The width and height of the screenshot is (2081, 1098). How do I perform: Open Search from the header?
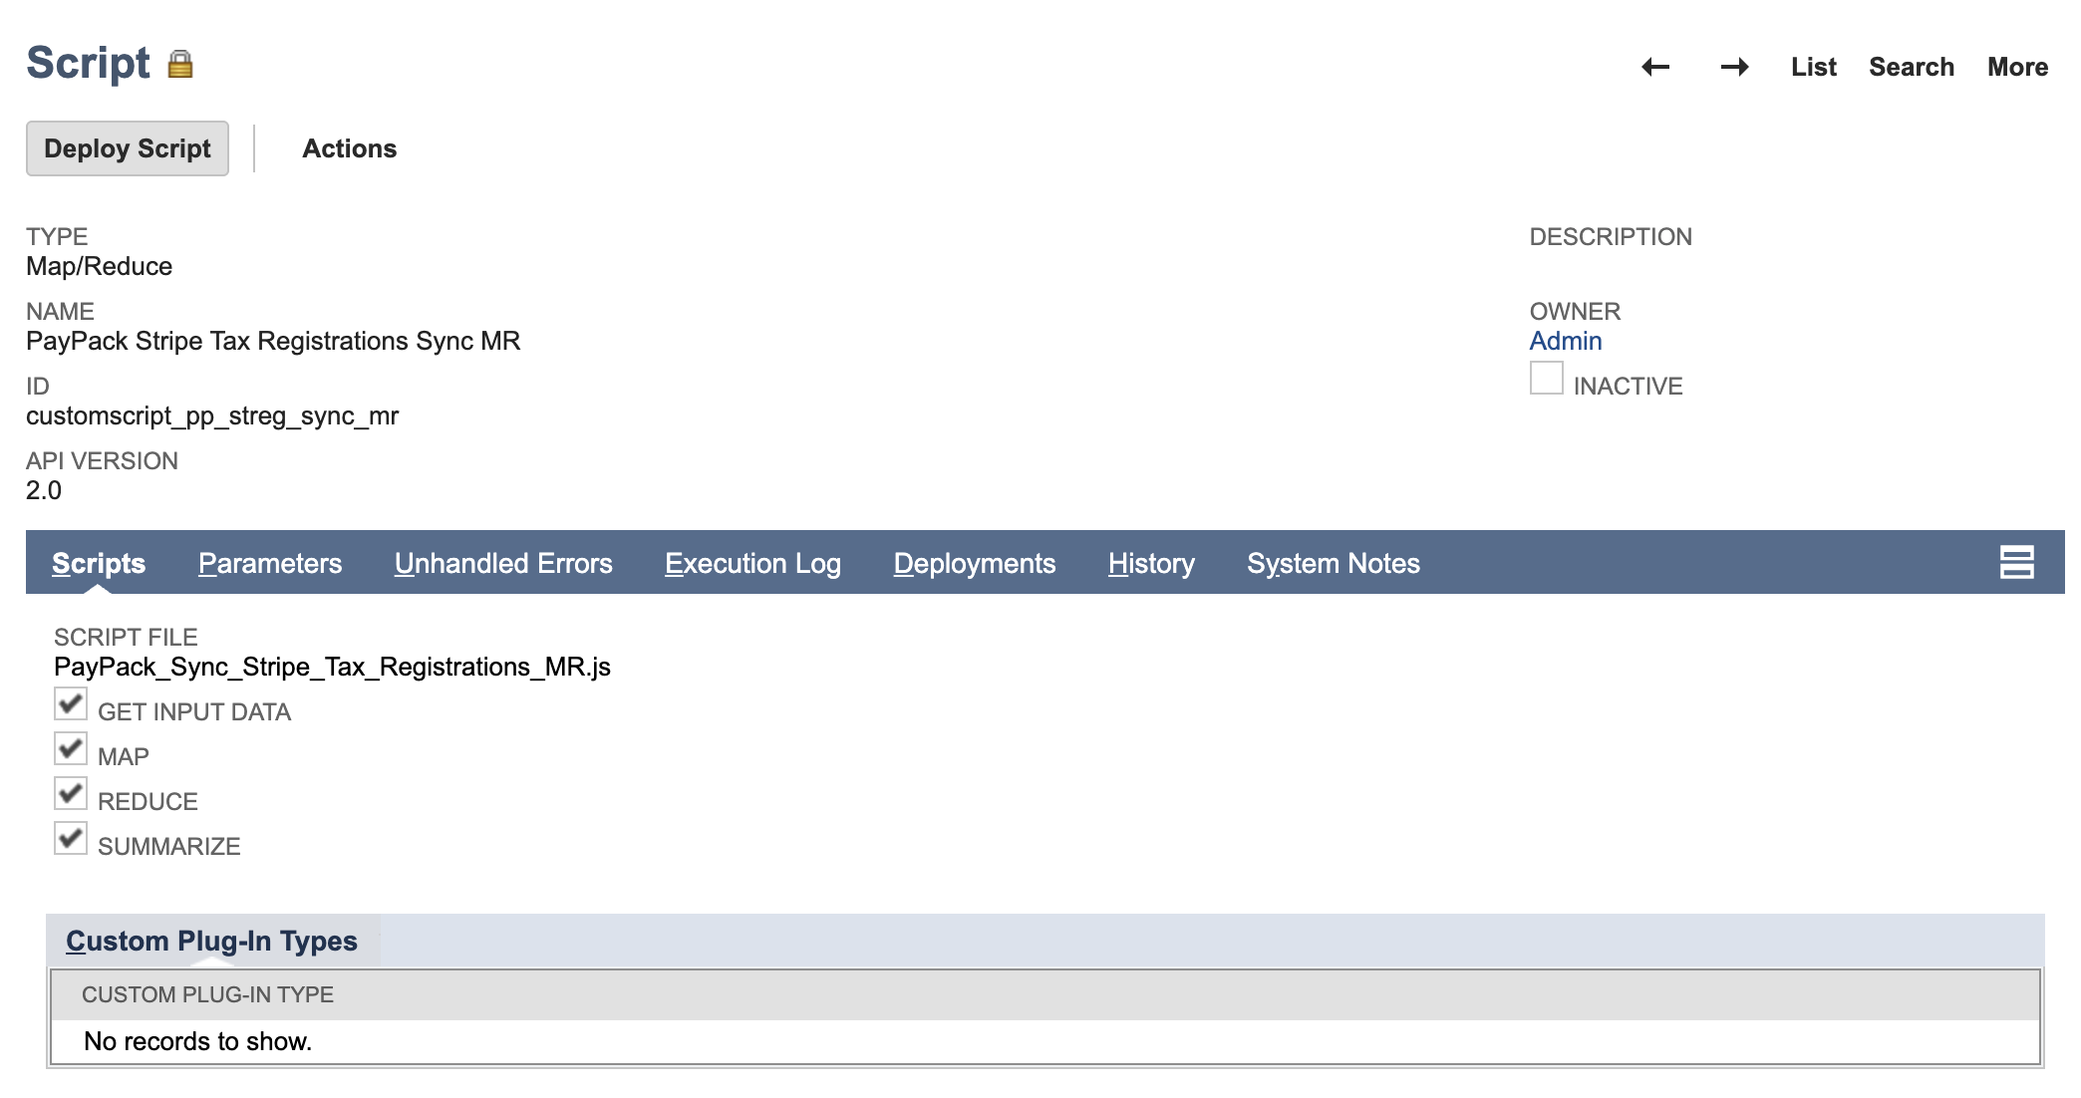tap(1911, 67)
